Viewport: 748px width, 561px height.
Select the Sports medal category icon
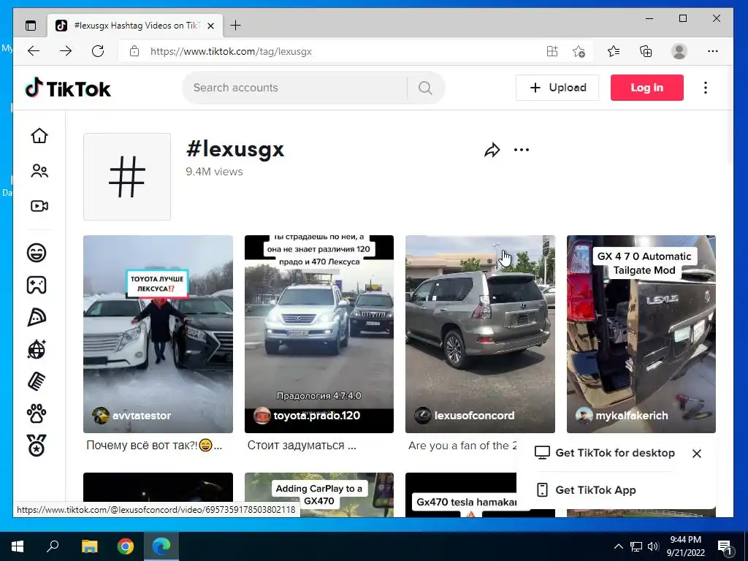(x=37, y=446)
